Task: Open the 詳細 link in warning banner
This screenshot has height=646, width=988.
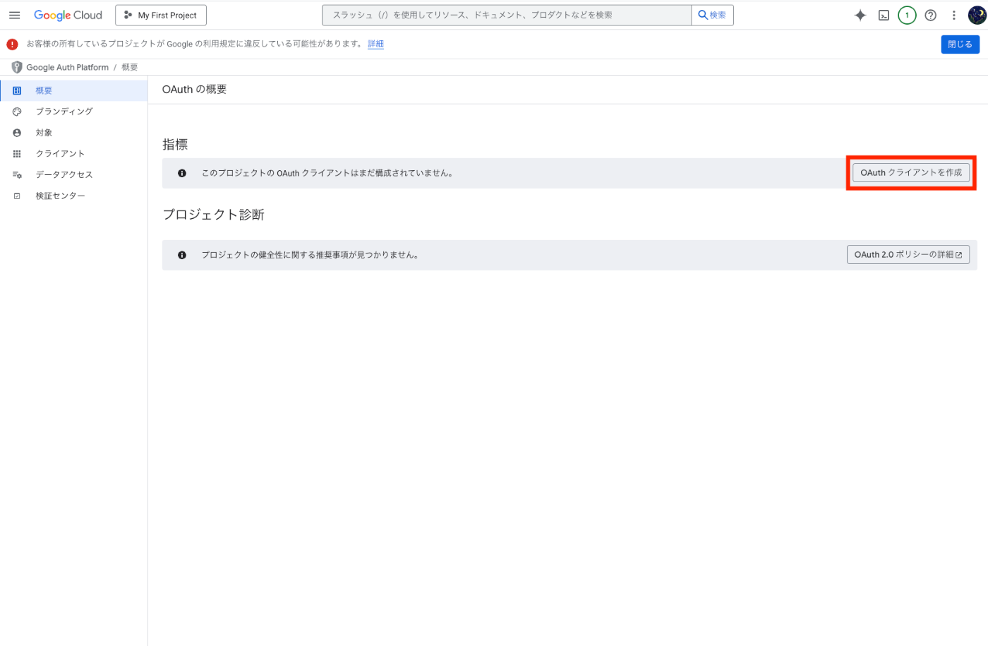Action: click(375, 44)
